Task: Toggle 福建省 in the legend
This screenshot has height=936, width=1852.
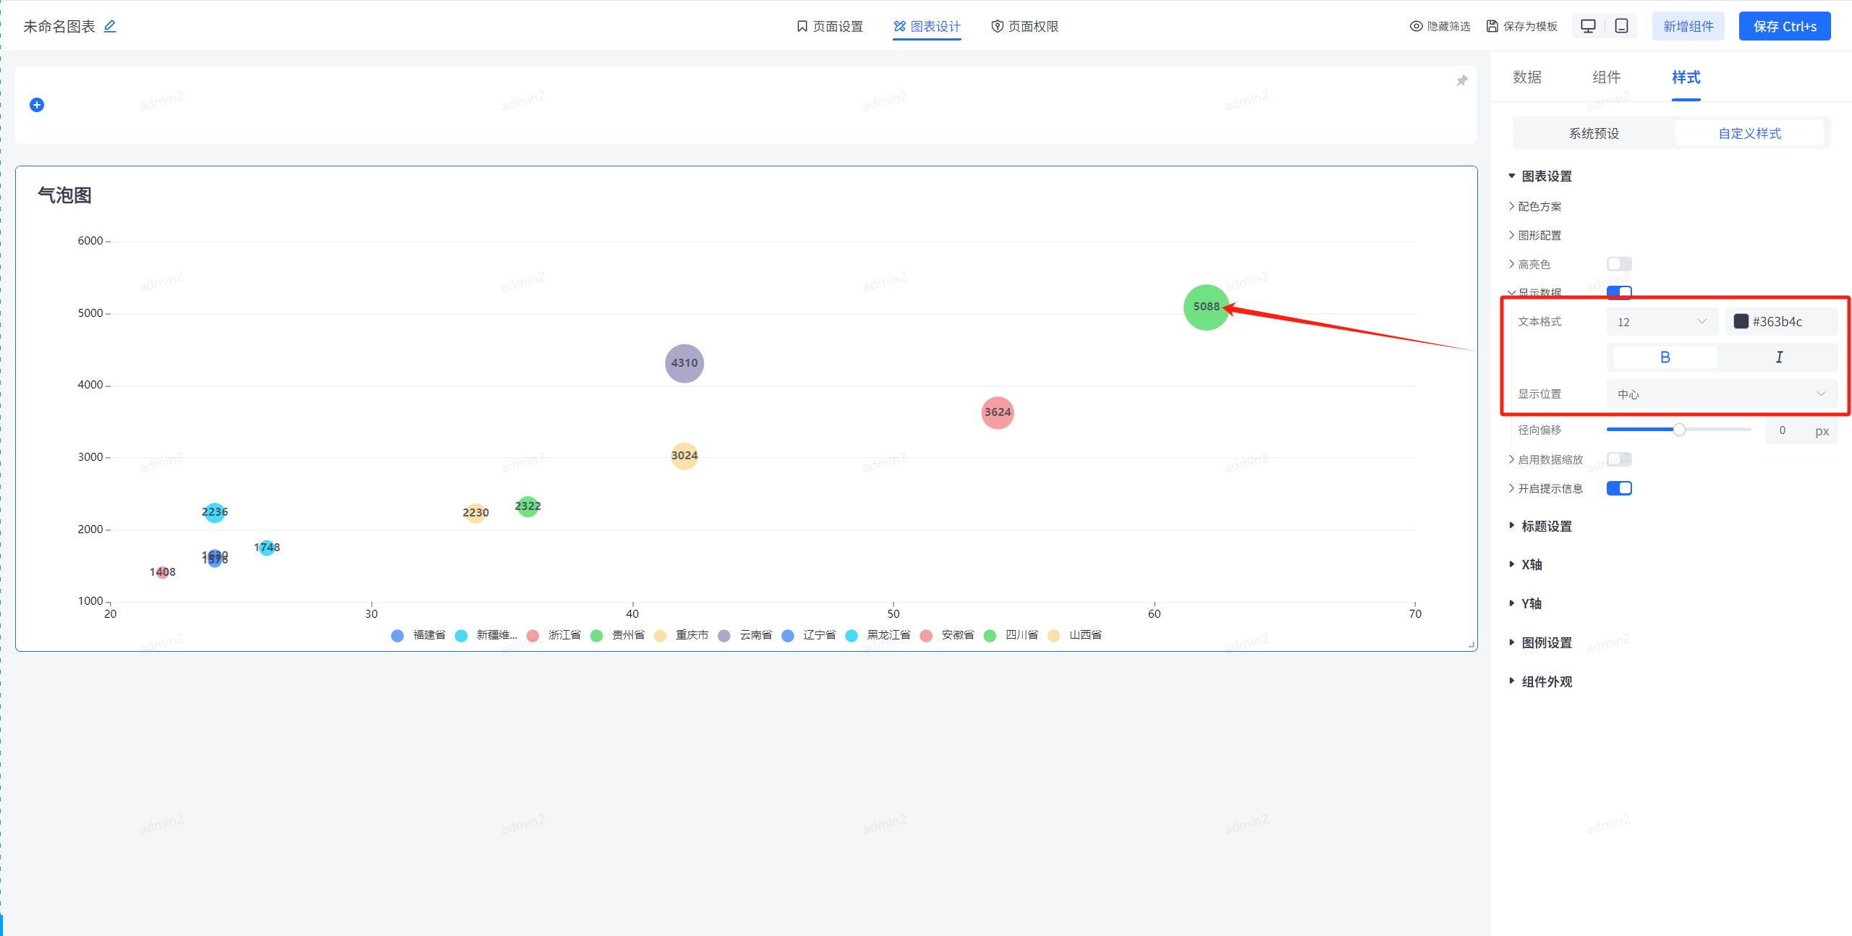Action: [x=418, y=635]
